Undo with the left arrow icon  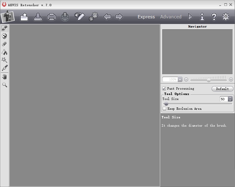point(107,17)
